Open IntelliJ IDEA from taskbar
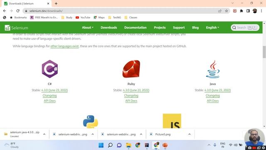 (x=147, y=145)
